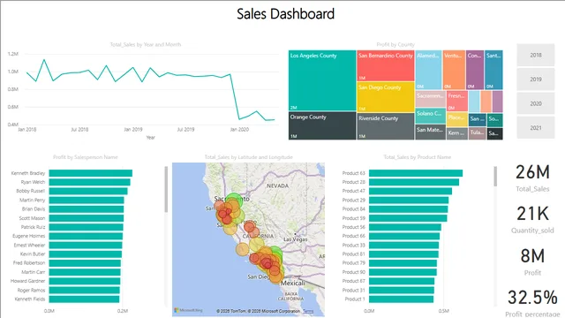The height and width of the screenshot is (318, 565).
Task: Click the Las Vegas label on map
Action: pyautogui.click(x=296, y=239)
